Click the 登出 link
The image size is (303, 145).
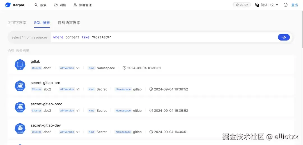pyautogui.click(x=295, y=5)
